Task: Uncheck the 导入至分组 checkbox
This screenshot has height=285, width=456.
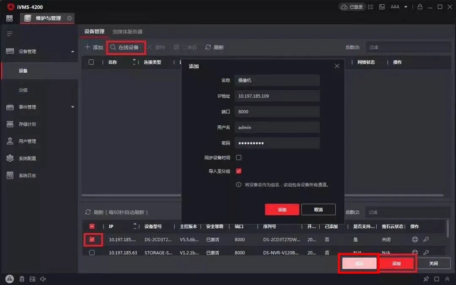Action: click(239, 171)
